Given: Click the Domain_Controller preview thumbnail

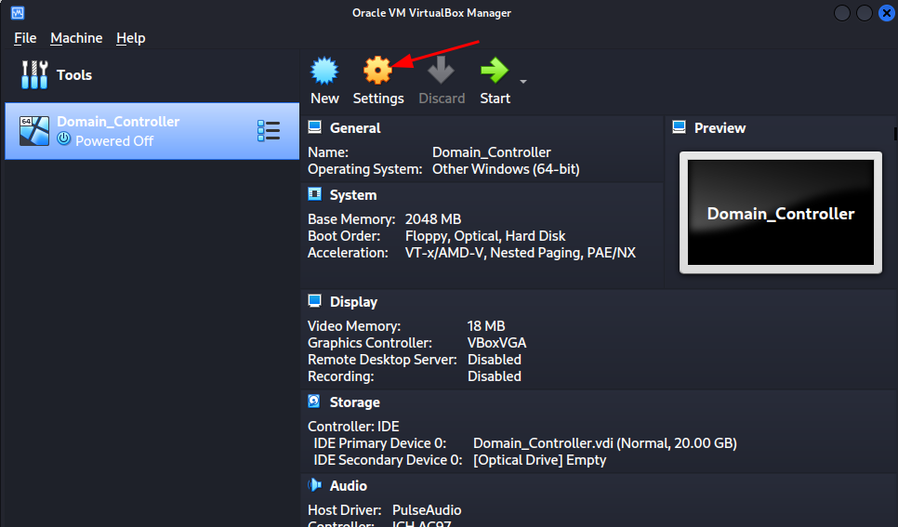Looking at the screenshot, I should coord(781,213).
